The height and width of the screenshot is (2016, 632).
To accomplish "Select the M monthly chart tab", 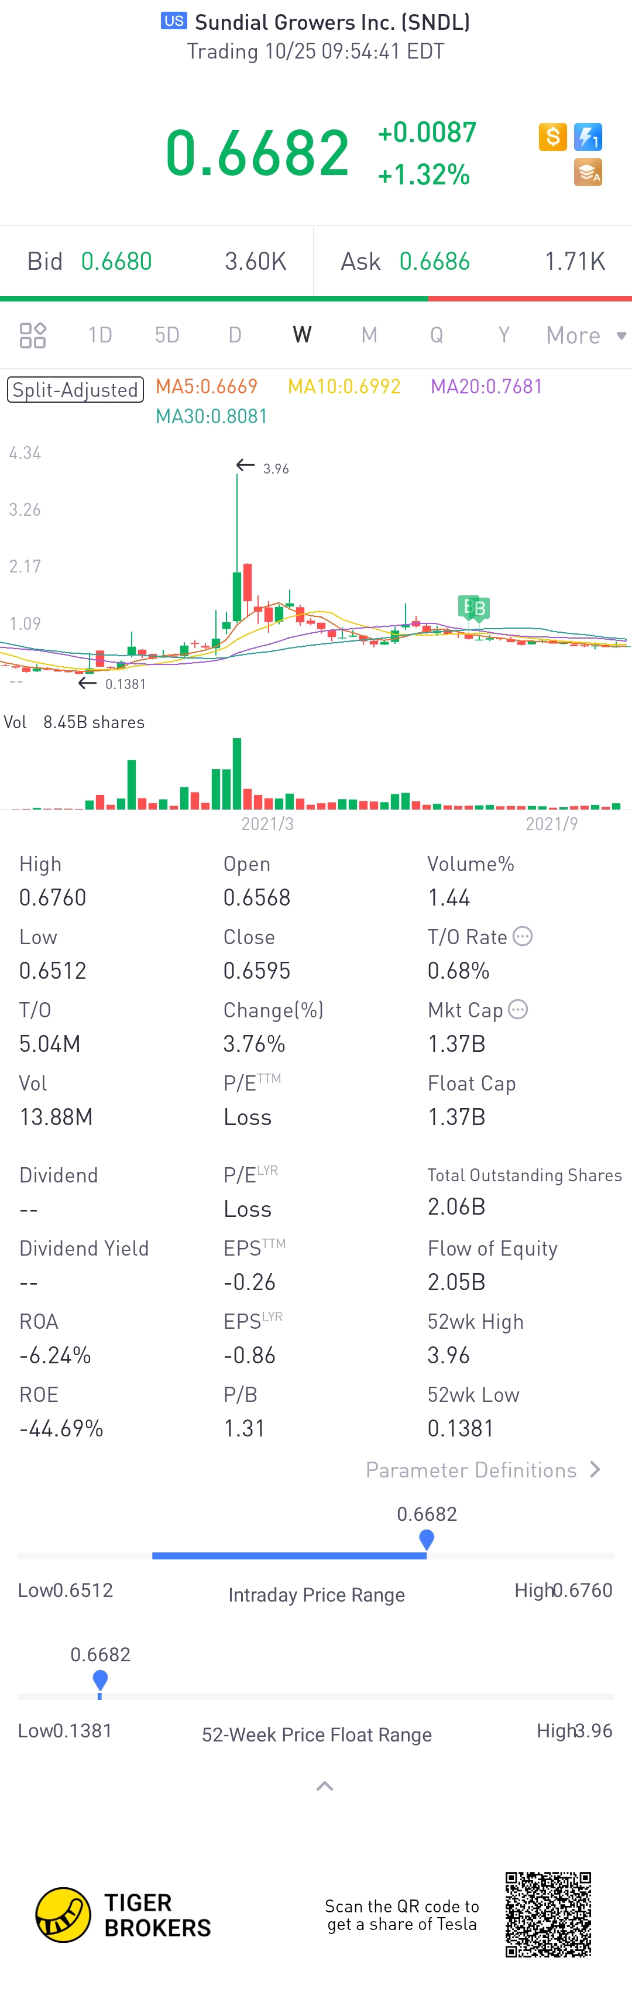I will pyautogui.click(x=369, y=335).
